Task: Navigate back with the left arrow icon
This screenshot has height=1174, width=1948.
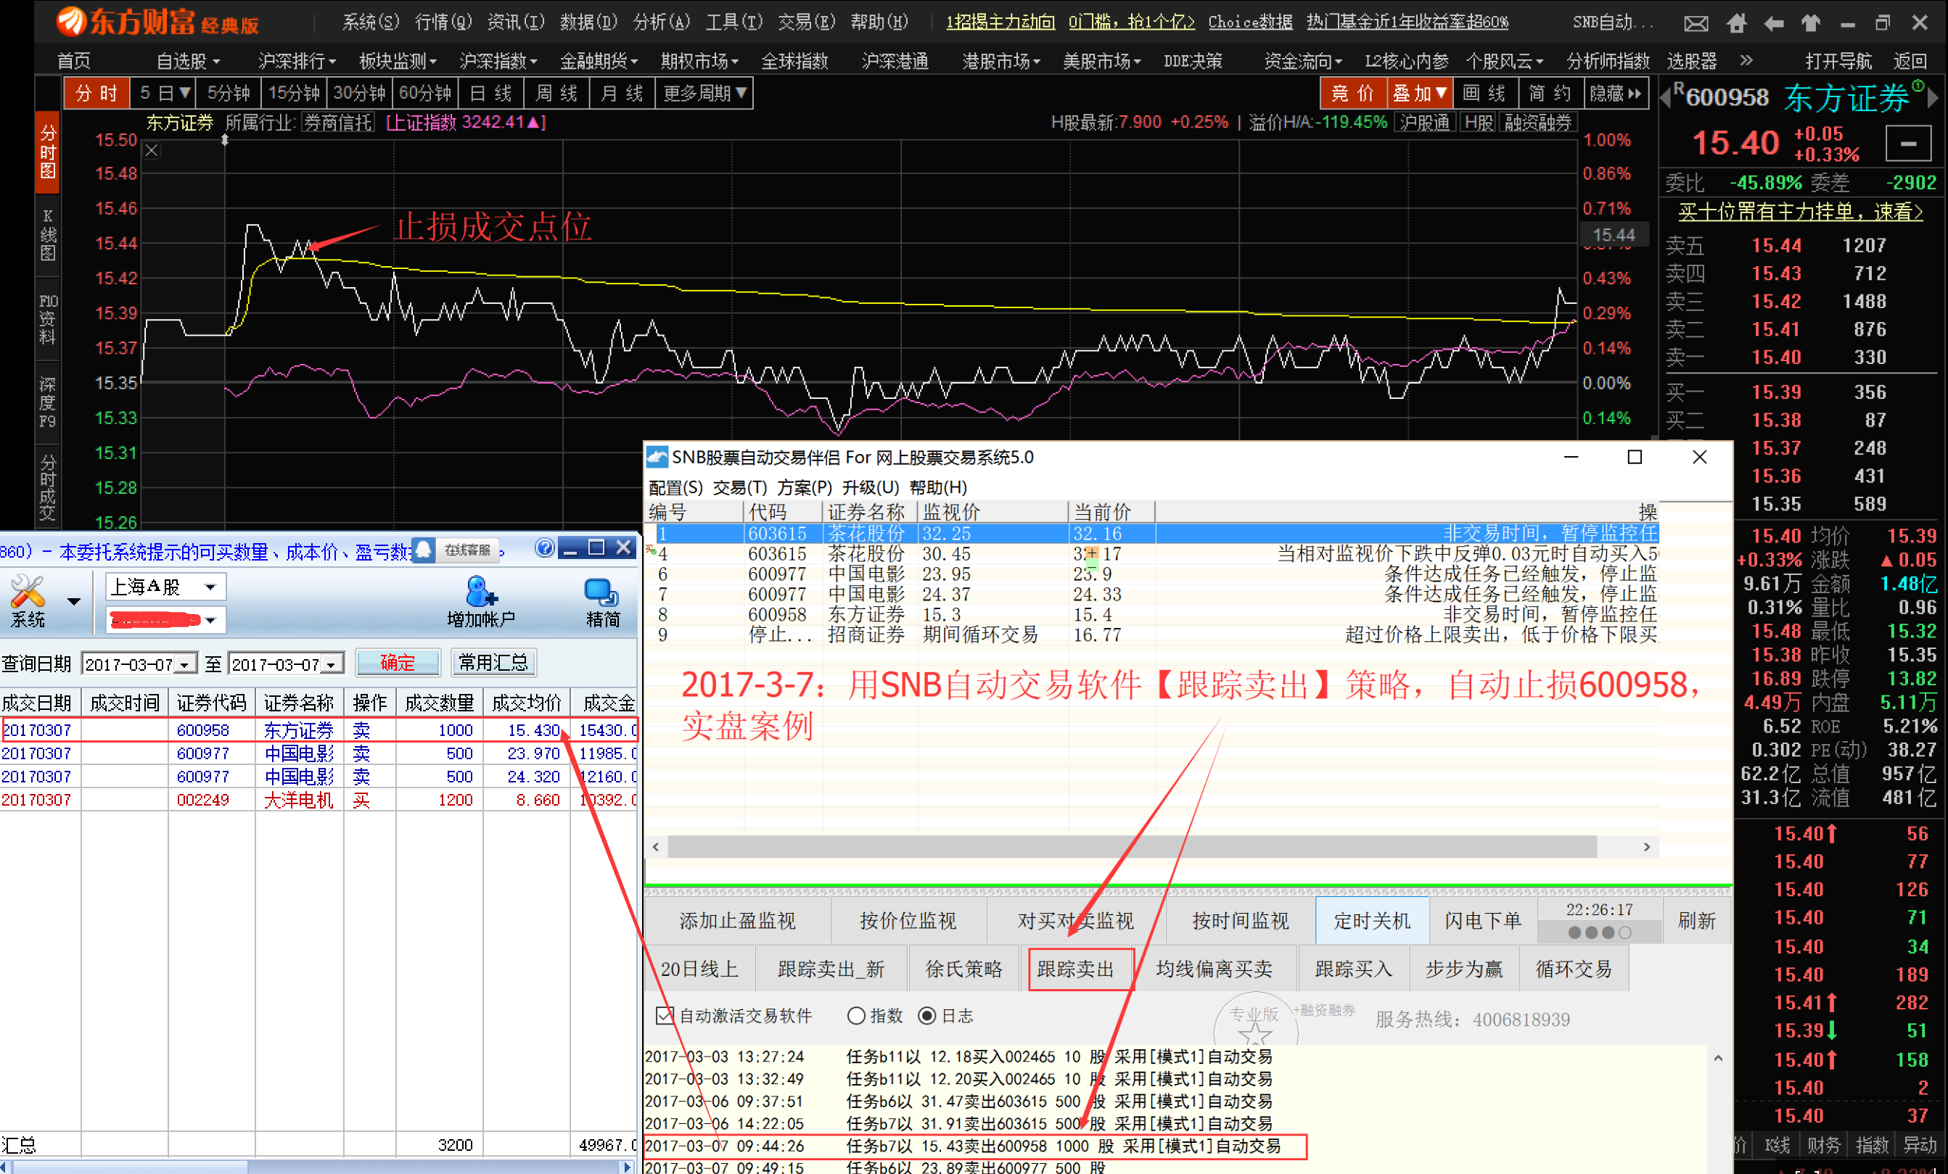Action: tap(1773, 24)
